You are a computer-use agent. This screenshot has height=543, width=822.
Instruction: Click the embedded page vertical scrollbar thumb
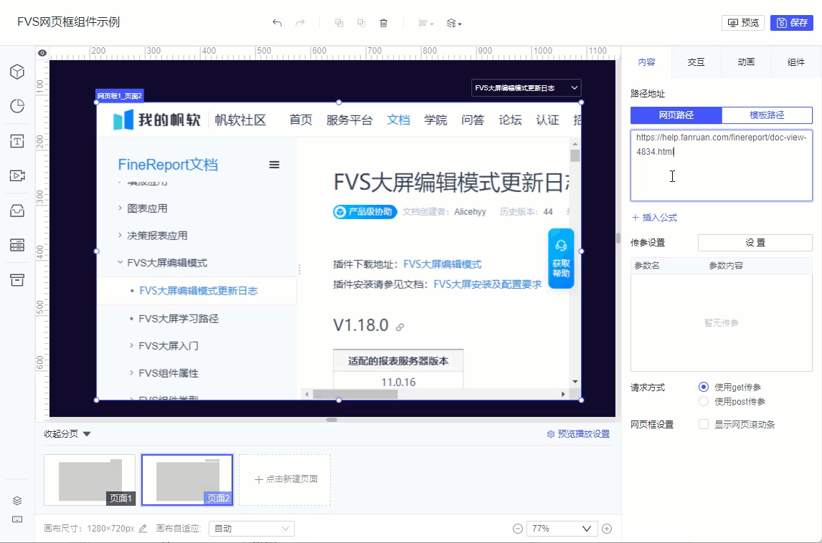click(575, 156)
